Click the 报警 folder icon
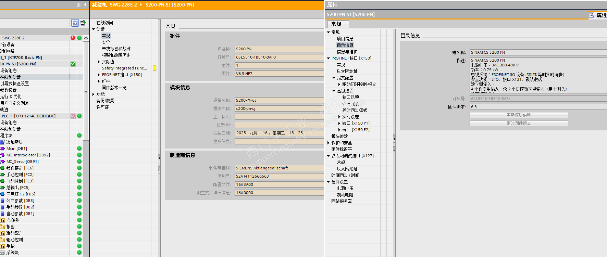Screen dimensions: 607x257 pos(3,227)
